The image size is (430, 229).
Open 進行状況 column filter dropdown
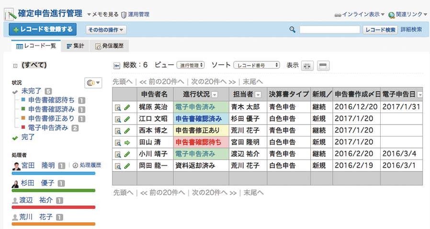coord(215,95)
